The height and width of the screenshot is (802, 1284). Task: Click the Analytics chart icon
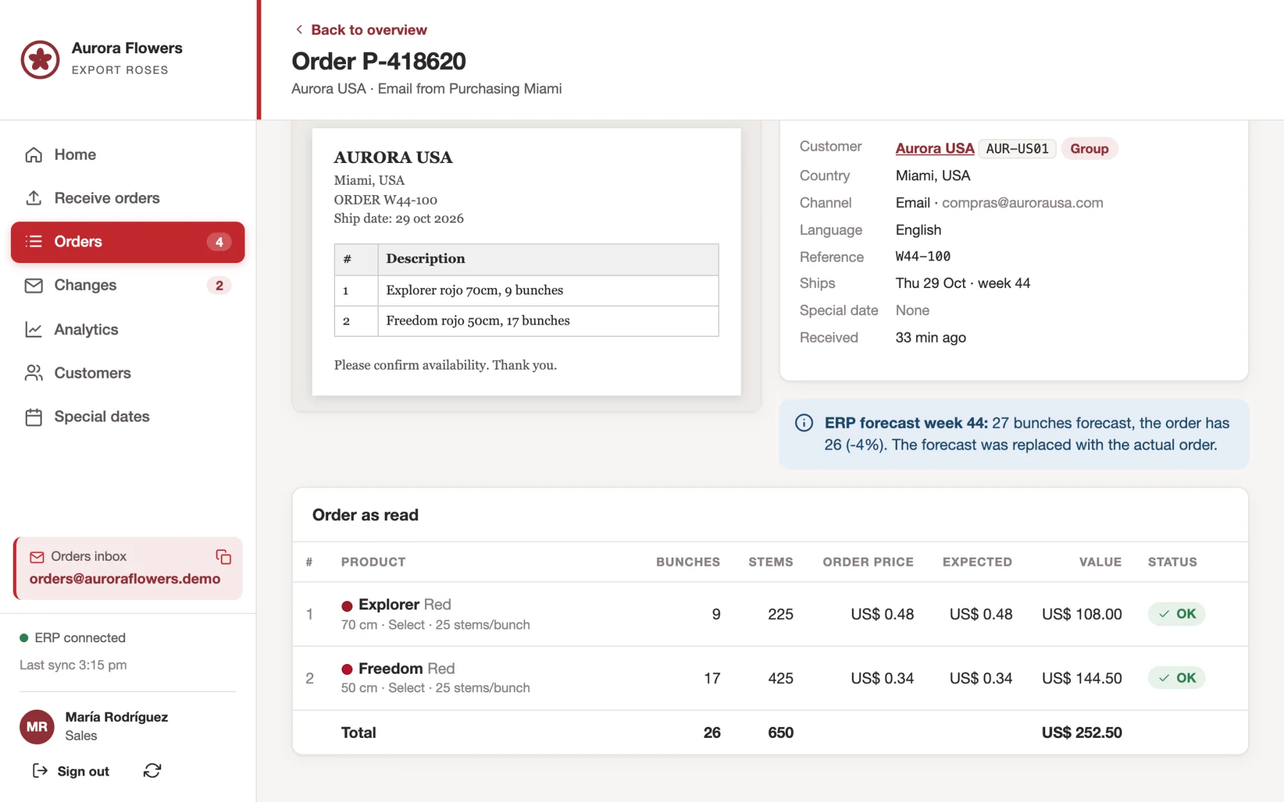(x=33, y=329)
